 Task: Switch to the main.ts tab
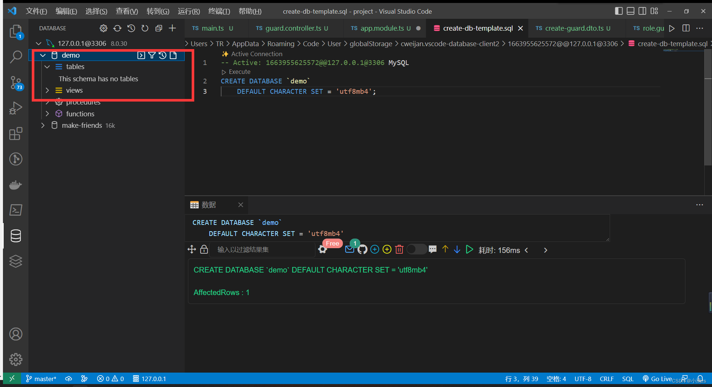click(212, 28)
